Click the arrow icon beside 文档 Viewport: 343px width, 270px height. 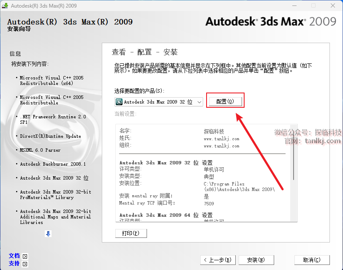(25, 256)
